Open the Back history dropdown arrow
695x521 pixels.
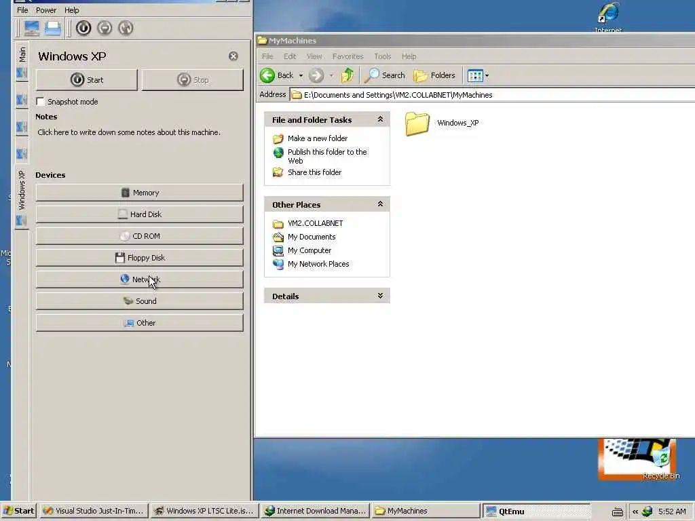click(x=301, y=76)
